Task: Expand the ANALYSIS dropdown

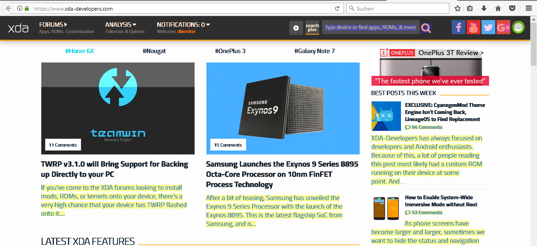Action: point(121,24)
